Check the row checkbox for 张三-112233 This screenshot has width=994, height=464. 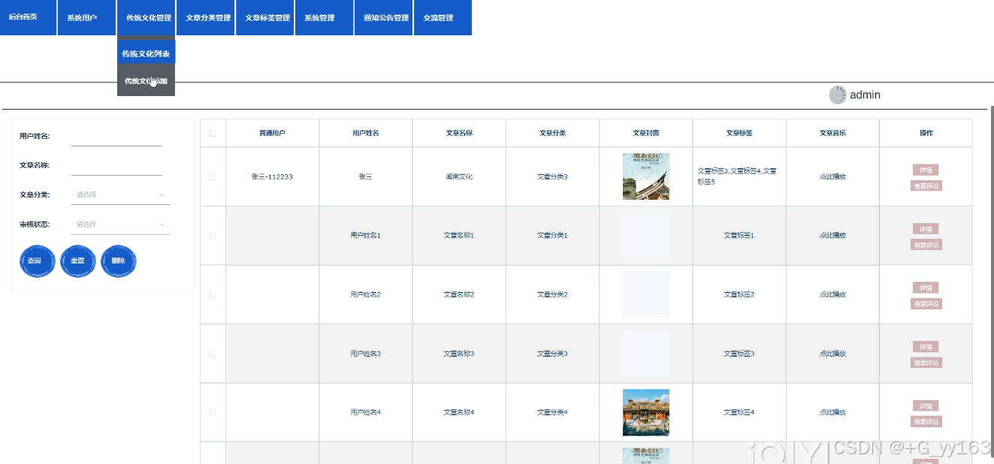[213, 176]
